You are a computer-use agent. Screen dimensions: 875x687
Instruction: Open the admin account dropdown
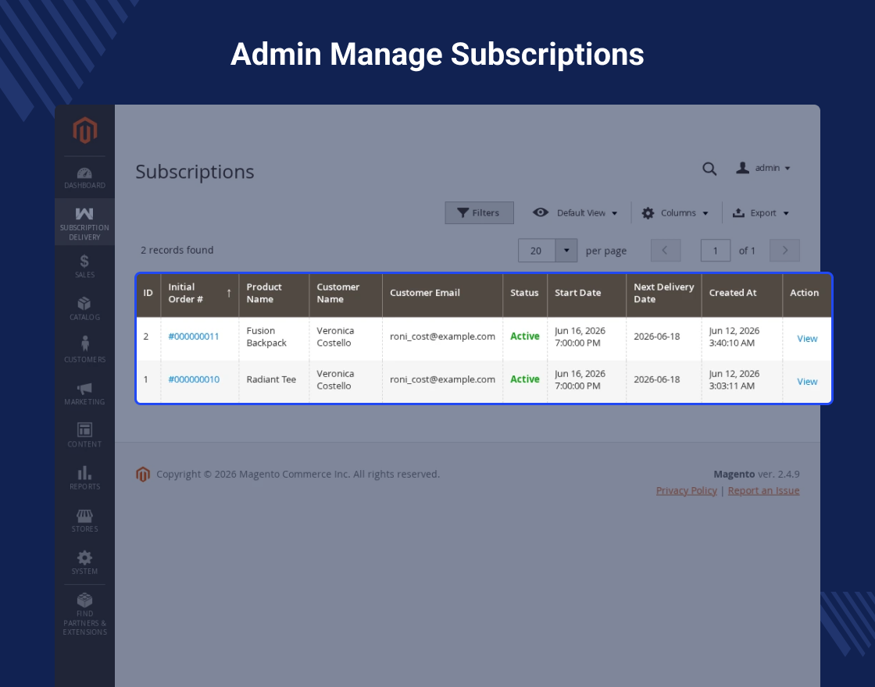pos(762,168)
